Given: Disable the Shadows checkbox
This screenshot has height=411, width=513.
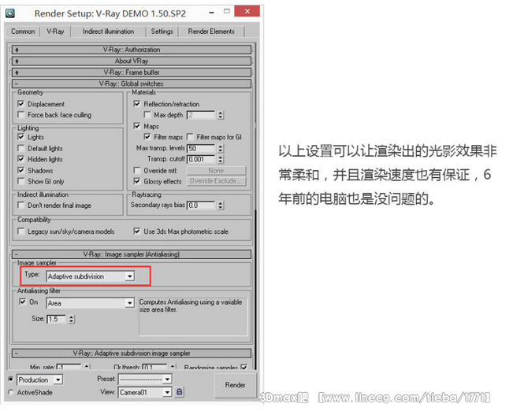Looking at the screenshot, I should pos(21,170).
